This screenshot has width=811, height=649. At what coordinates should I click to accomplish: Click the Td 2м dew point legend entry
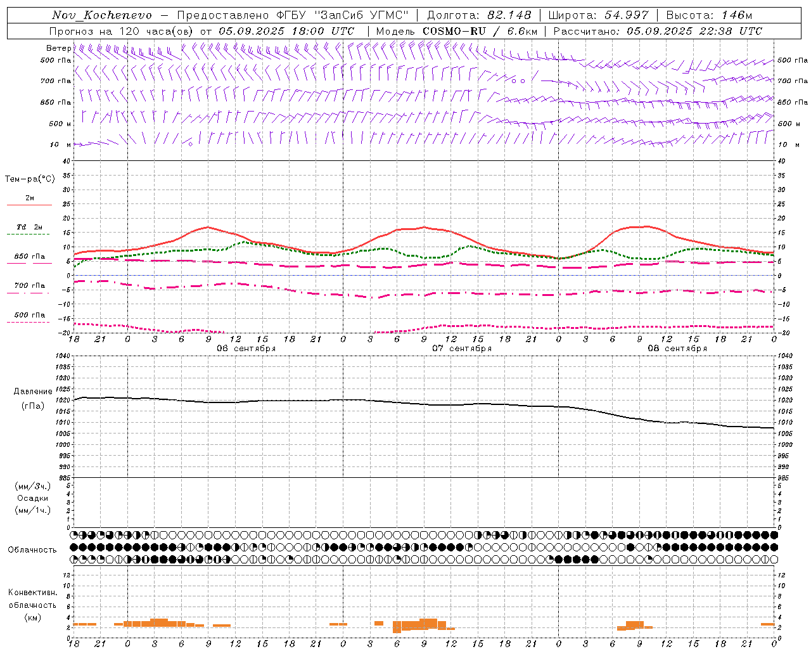tap(29, 227)
